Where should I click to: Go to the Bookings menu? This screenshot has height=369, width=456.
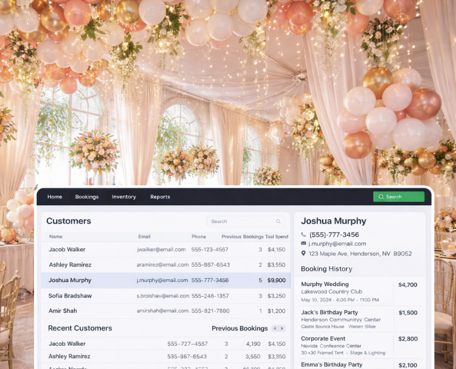point(87,197)
